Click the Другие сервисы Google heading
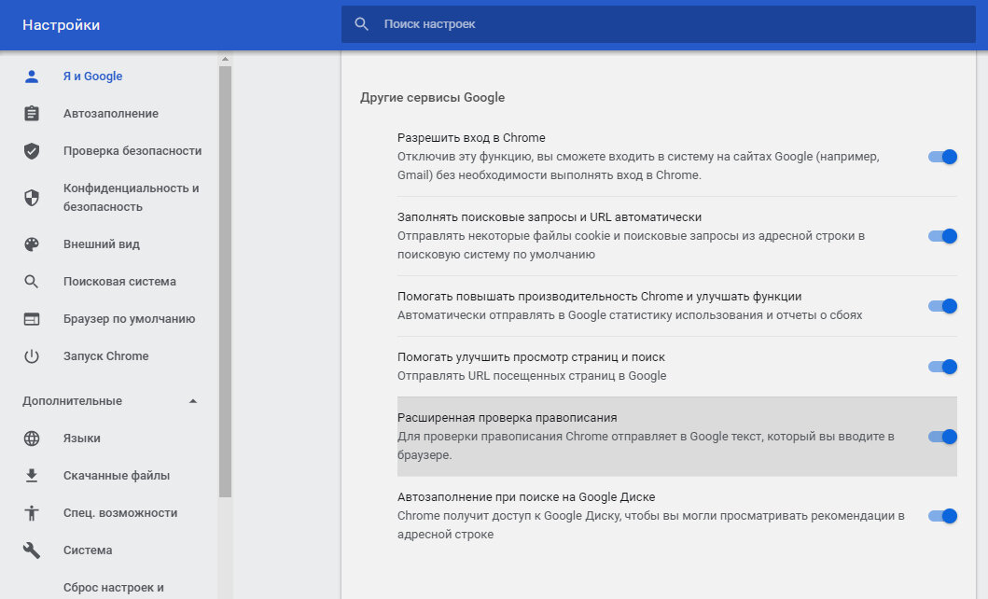Image resolution: width=988 pixels, height=599 pixels. pyautogui.click(x=432, y=98)
